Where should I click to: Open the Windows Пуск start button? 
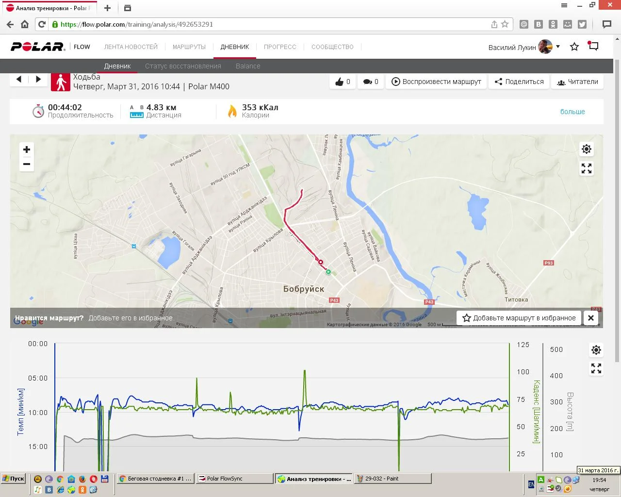pos(13,479)
